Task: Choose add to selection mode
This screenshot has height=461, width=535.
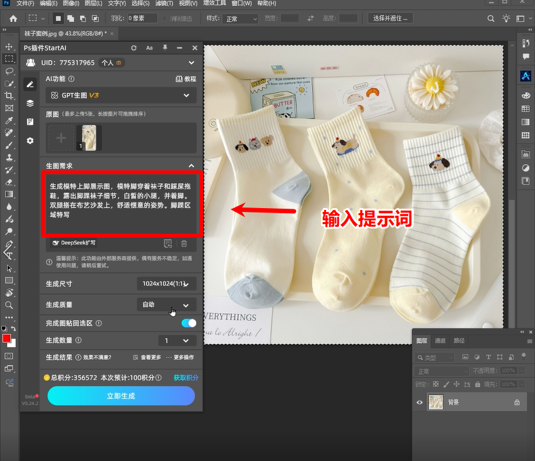Action: pos(70,19)
